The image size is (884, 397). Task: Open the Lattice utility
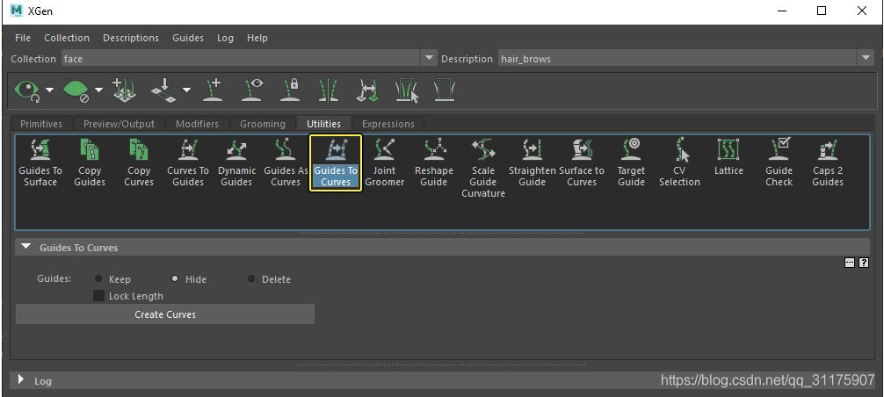click(728, 156)
